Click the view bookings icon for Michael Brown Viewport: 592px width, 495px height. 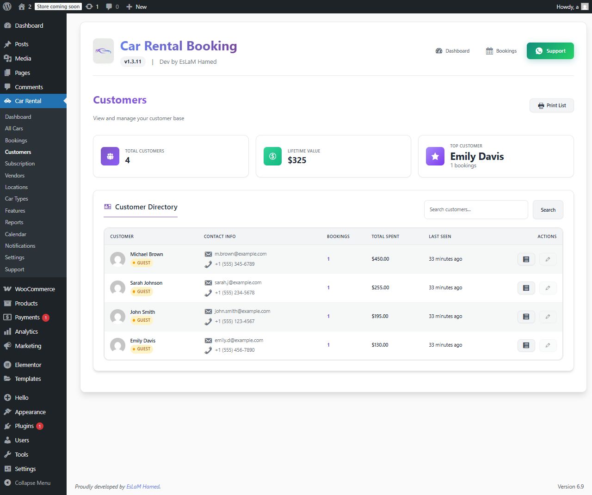pyautogui.click(x=526, y=259)
